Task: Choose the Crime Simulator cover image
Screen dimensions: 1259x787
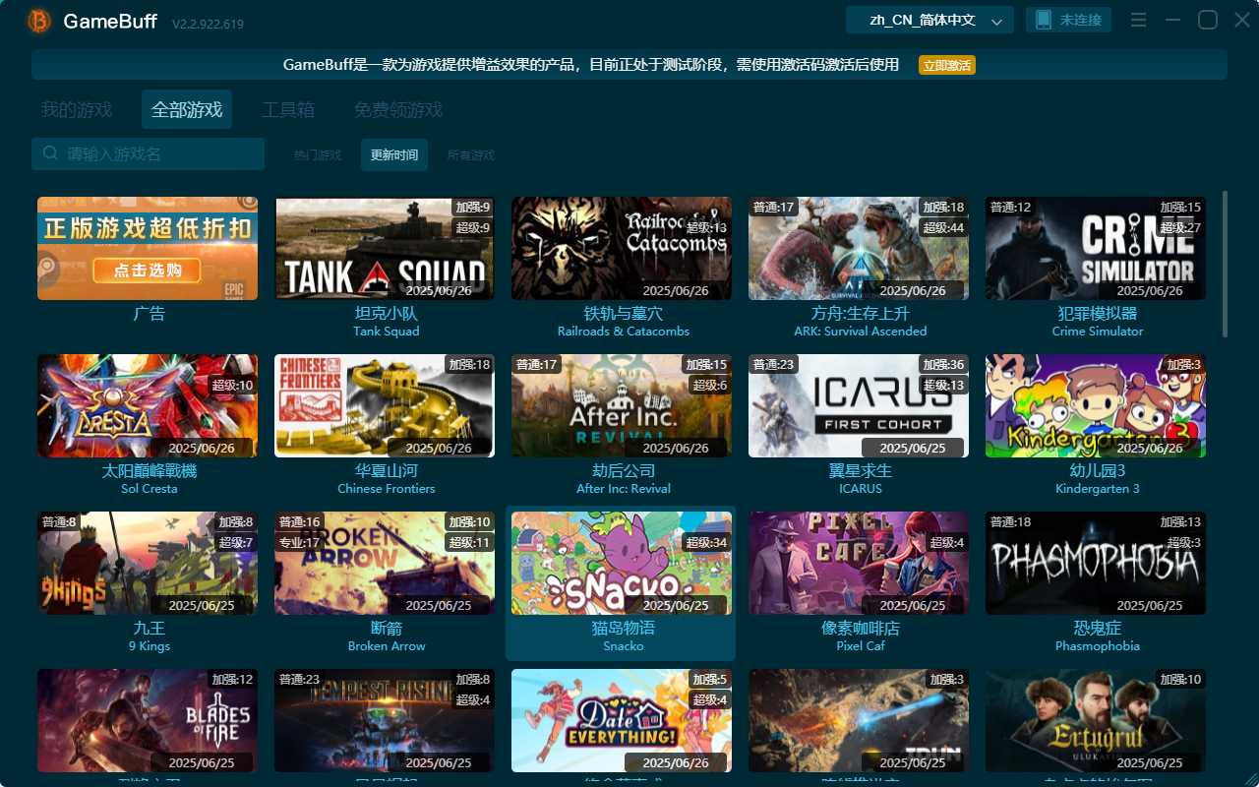Action: [x=1096, y=248]
